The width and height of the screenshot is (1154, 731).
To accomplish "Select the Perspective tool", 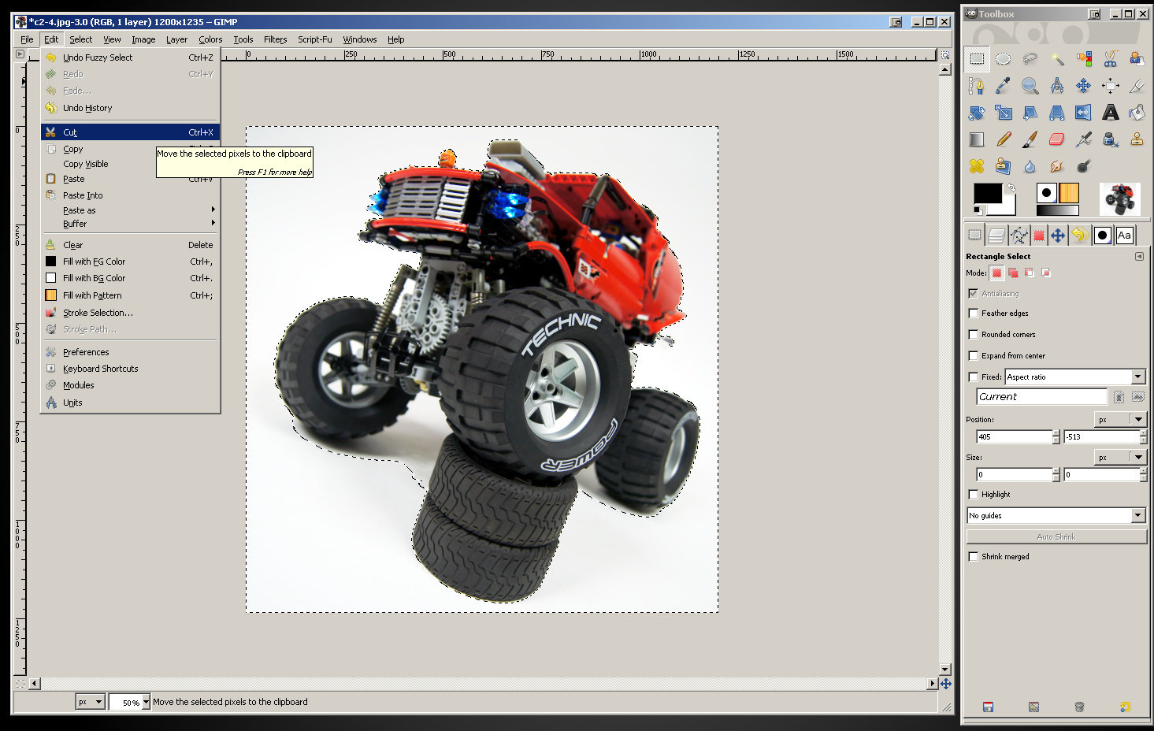I will 1057,113.
